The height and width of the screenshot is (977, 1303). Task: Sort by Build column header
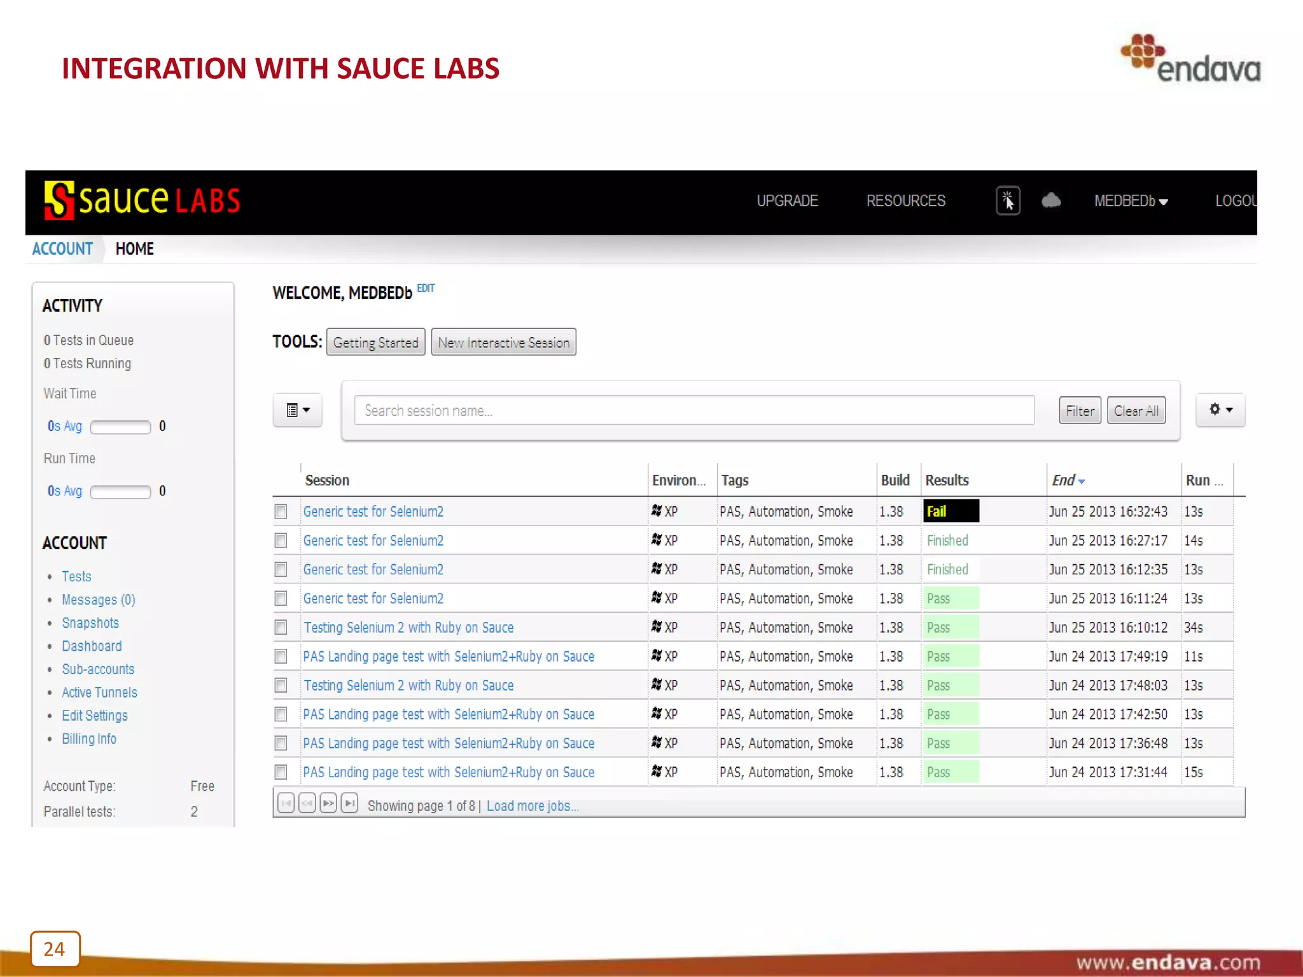coord(895,481)
